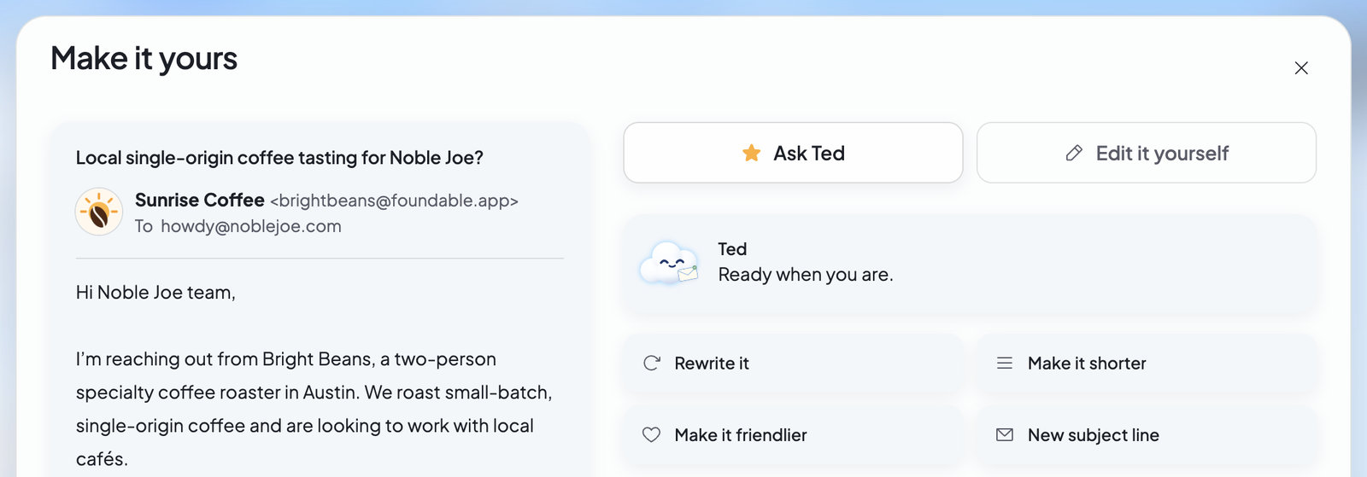This screenshot has width=1367, height=477.
Task: Click the Make it yours heading
Action: point(144,59)
